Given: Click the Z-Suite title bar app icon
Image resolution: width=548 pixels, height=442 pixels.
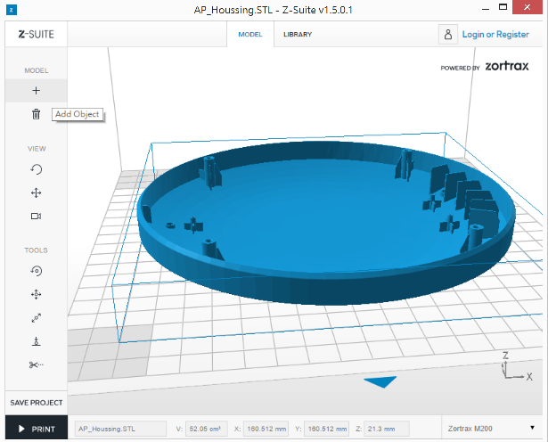Looking at the screenshot, I should click(x=12, y=10).
